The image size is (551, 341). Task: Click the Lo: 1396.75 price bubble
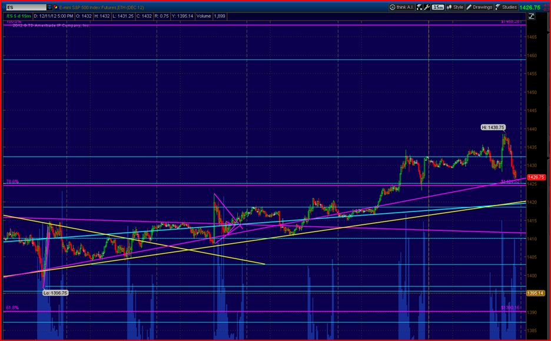click(55, 293)
